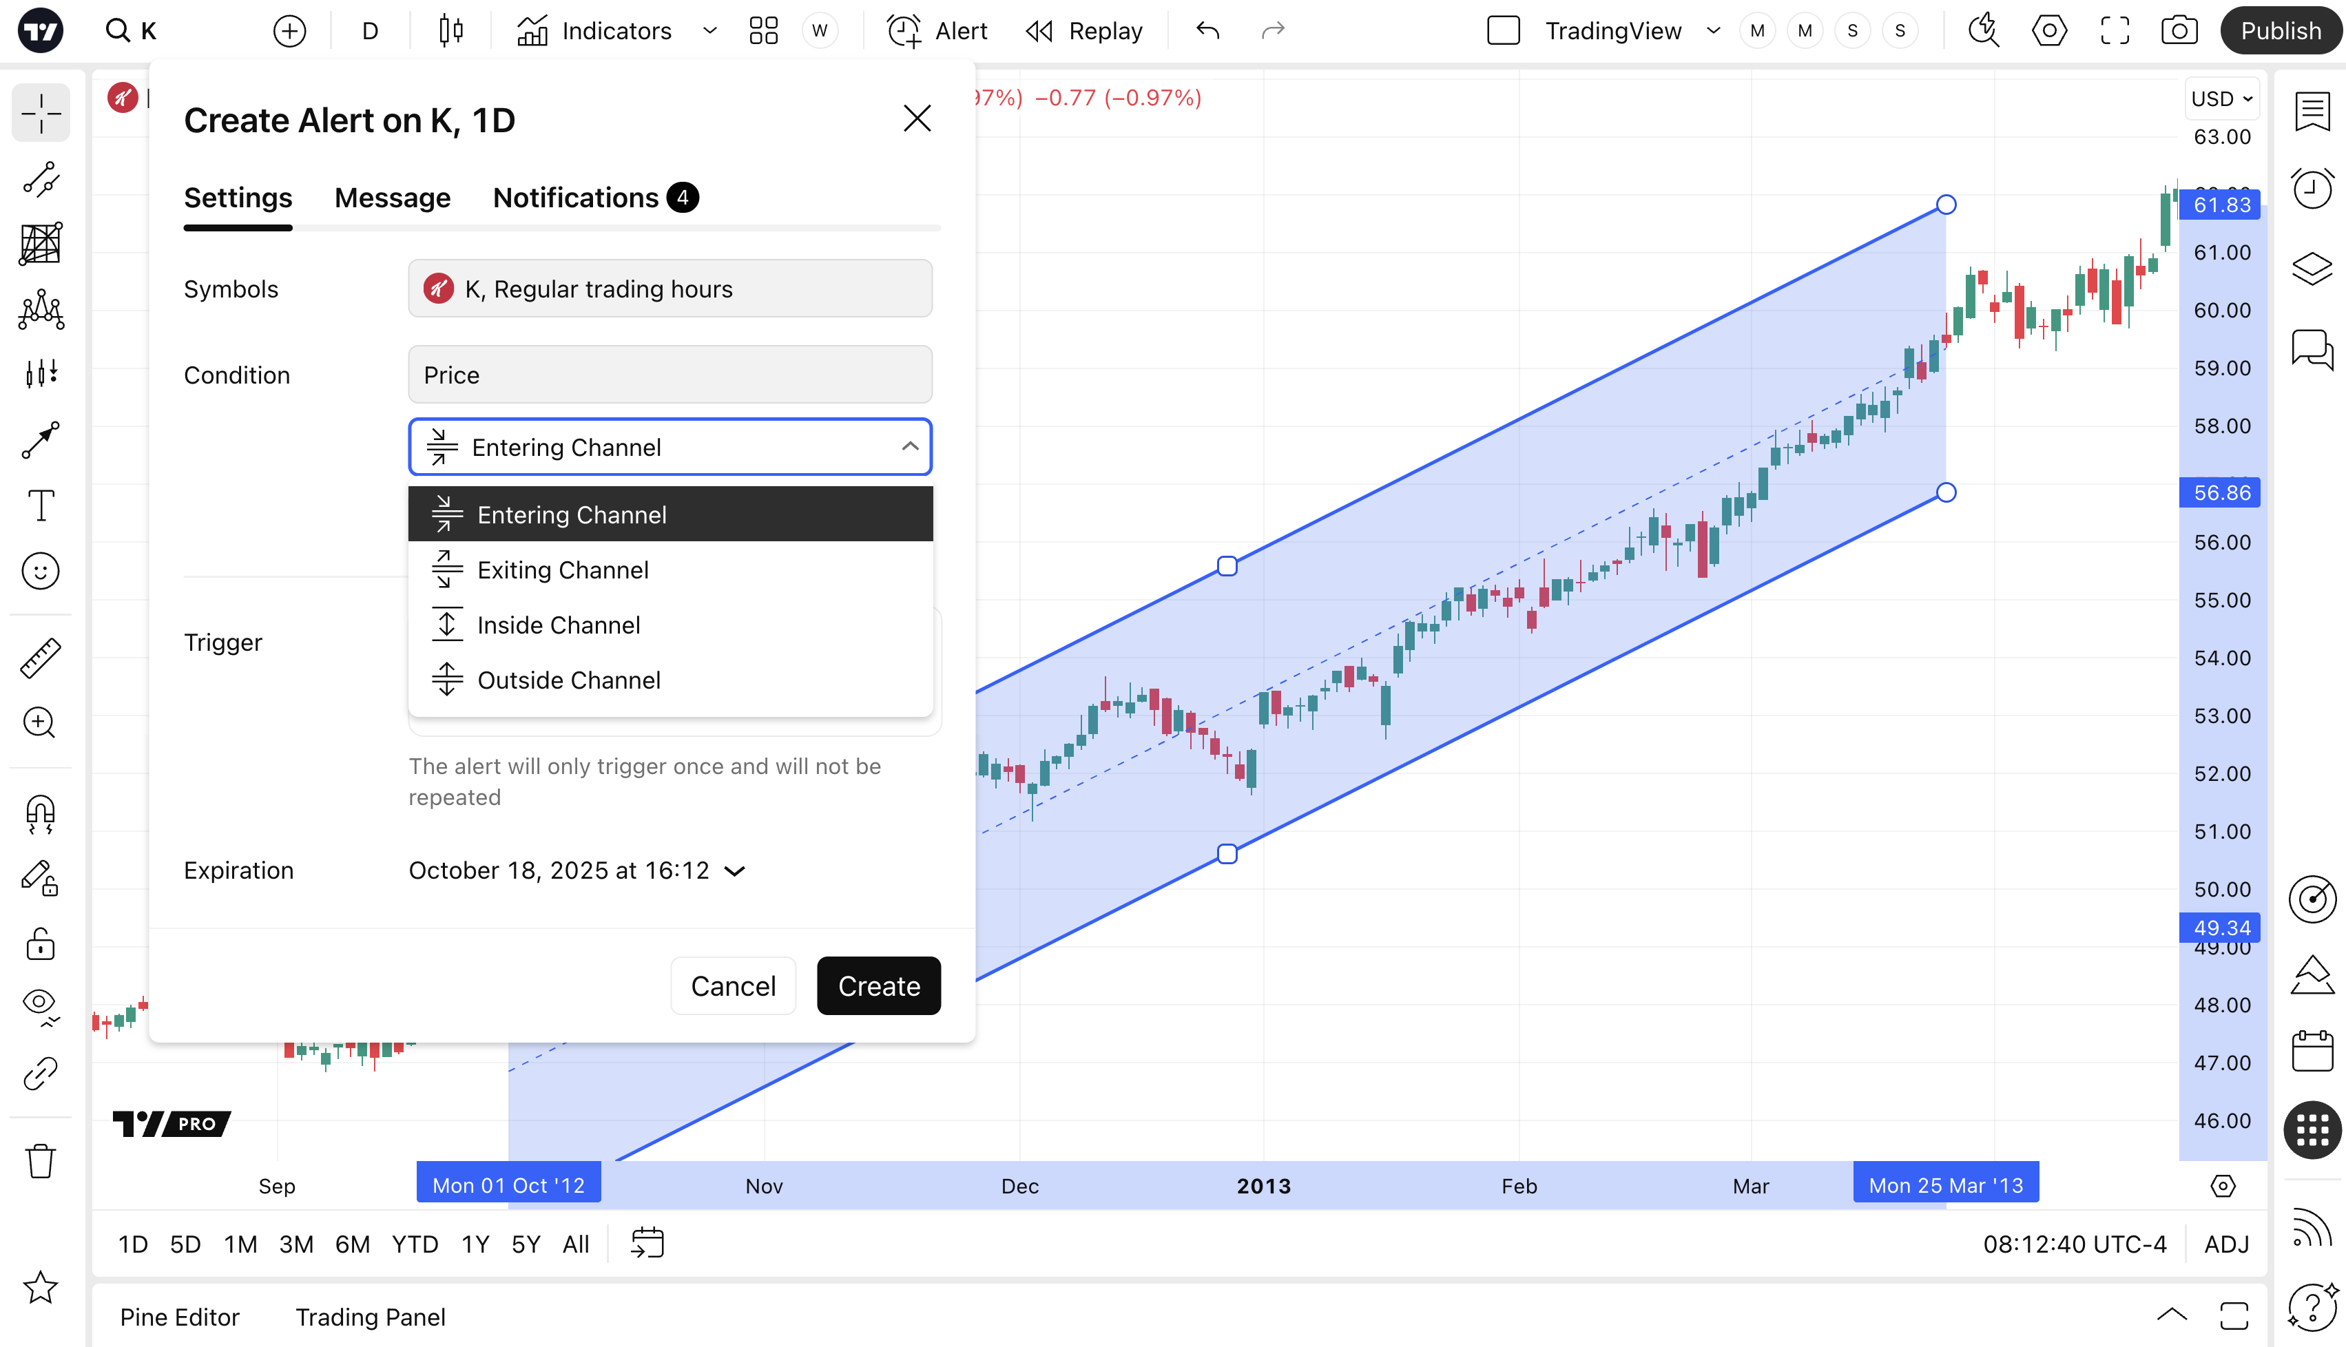
Task: Click the Symbols field for K
Action: 669,289
